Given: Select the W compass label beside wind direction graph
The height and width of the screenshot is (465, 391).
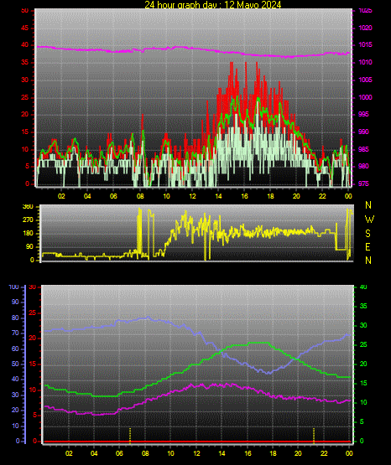Looking at the screenshot, I should pyautogui.click(x=369, y=220).
